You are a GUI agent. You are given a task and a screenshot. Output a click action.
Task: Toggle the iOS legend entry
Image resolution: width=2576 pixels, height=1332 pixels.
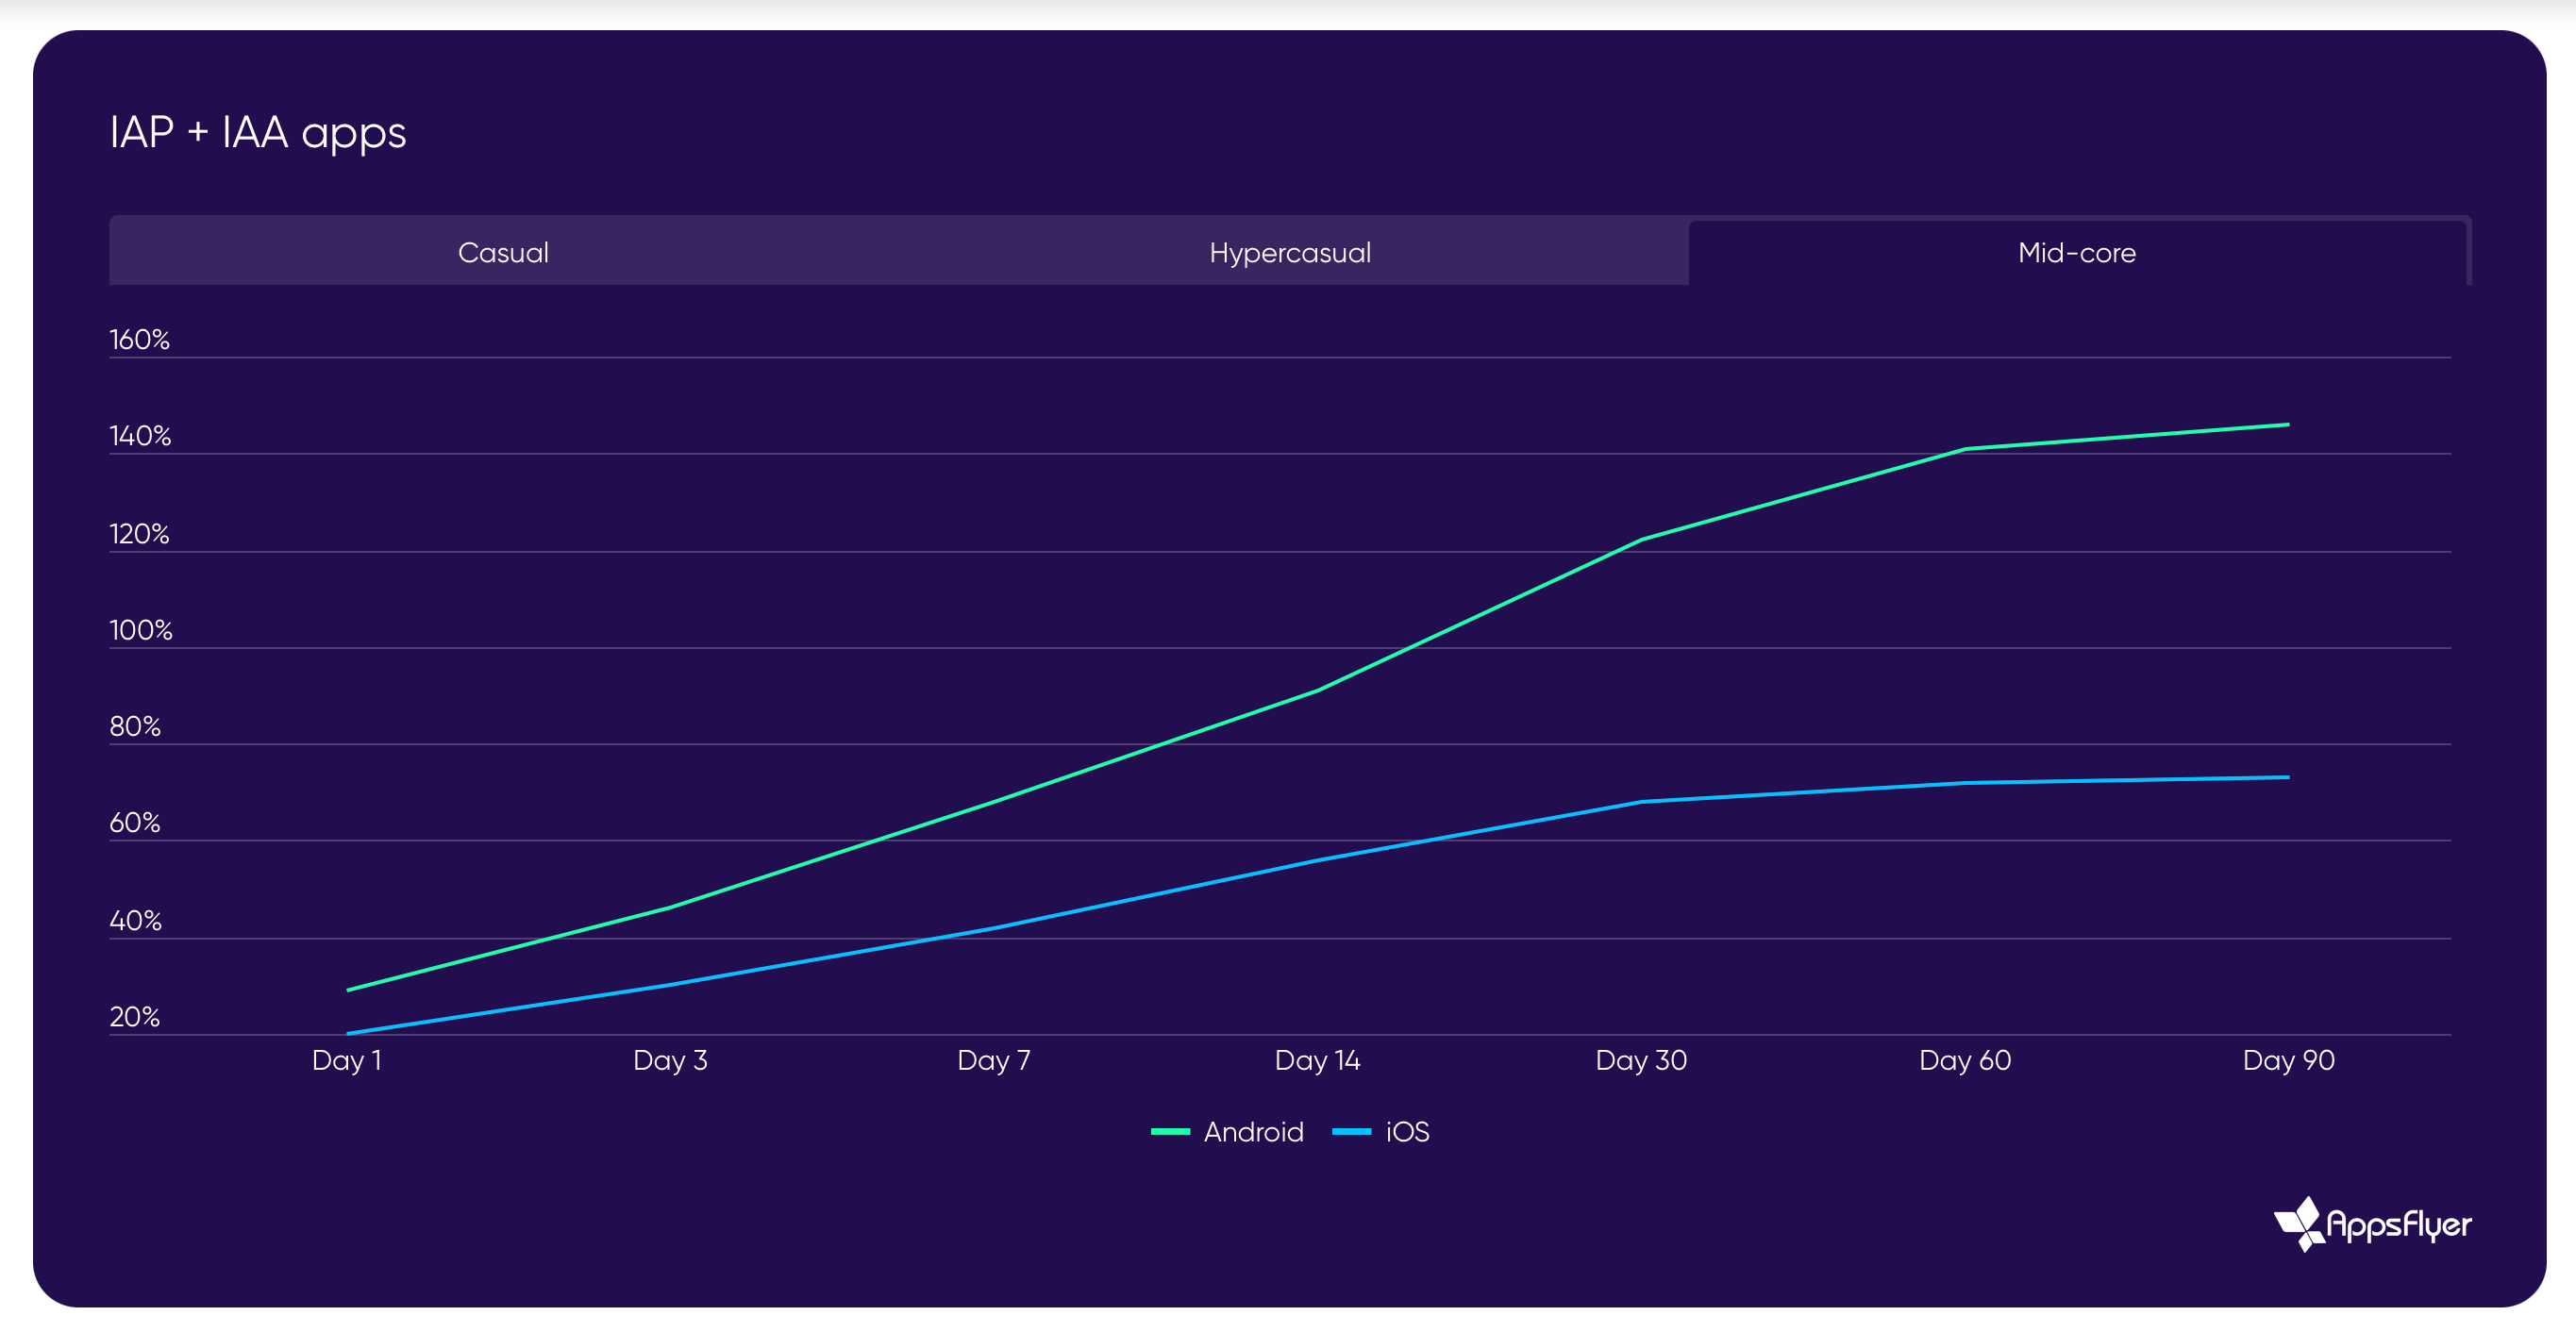1407,1131
